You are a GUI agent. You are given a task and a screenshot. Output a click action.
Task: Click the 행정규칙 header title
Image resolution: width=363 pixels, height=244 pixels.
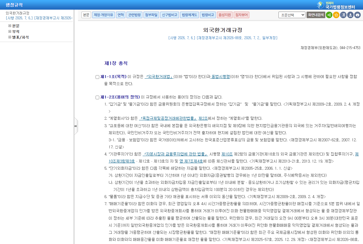coord(14,5)
